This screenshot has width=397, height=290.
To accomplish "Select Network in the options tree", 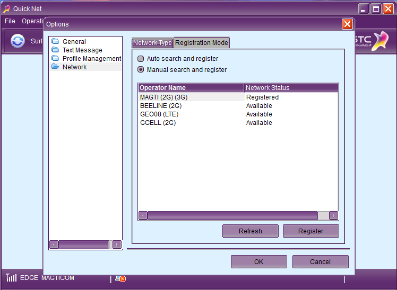I will pos(74,67).
